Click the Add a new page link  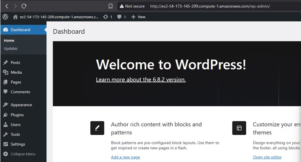click(125, 157)
